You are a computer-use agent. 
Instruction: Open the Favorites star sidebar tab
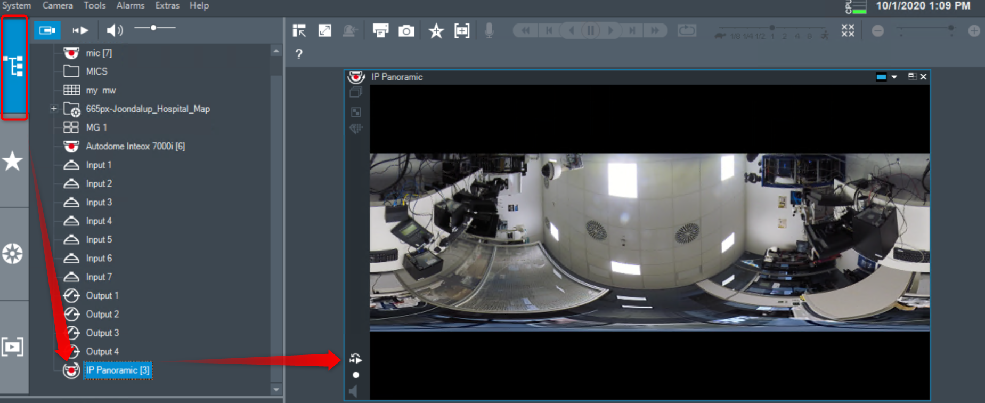13,162
